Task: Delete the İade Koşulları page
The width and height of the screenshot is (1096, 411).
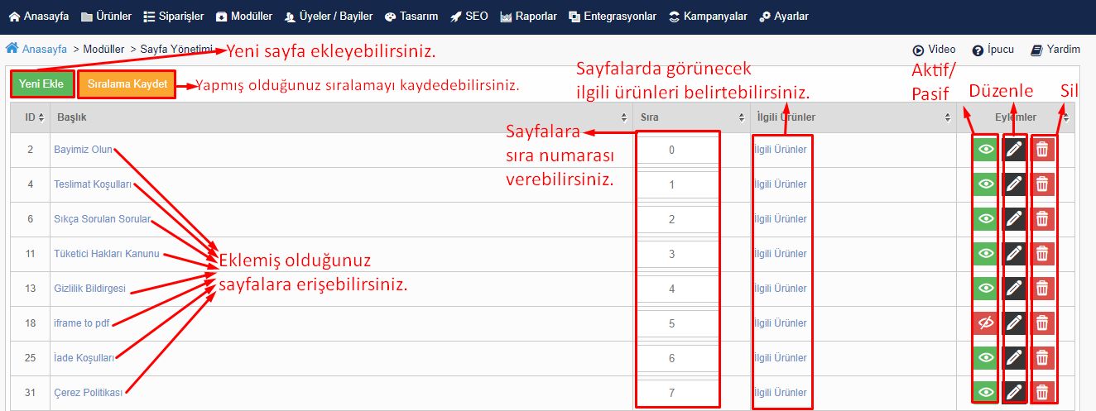Action: [1043, 358]
